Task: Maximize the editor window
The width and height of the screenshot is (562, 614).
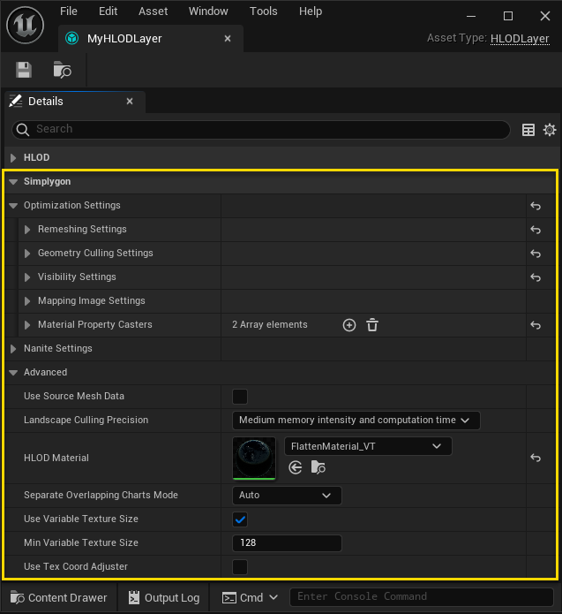Action: (508, 16)
